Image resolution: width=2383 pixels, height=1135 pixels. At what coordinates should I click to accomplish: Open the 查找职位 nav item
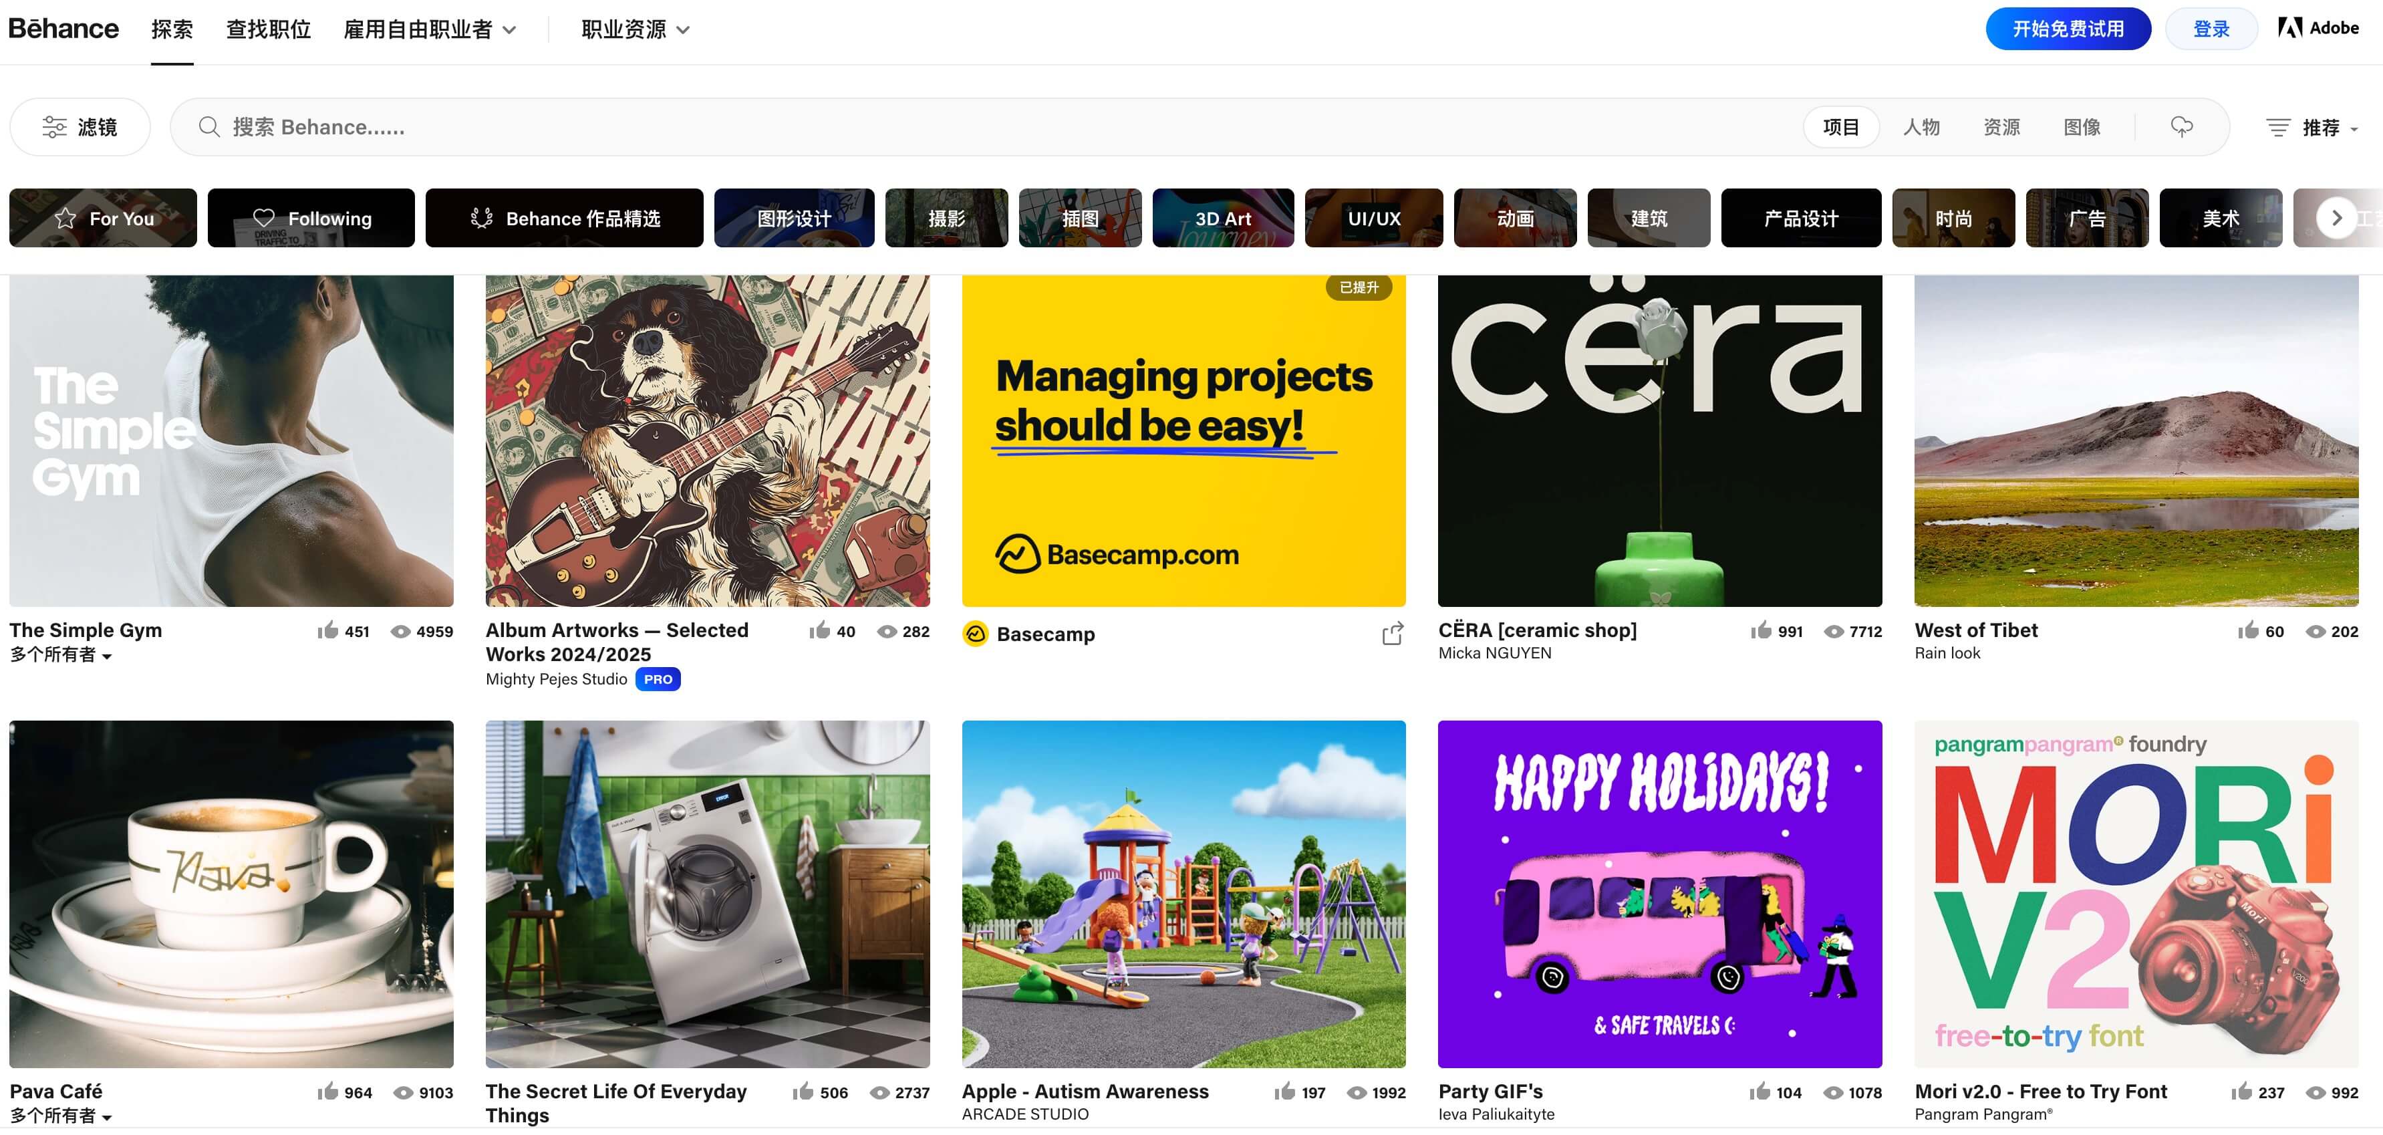268,29
